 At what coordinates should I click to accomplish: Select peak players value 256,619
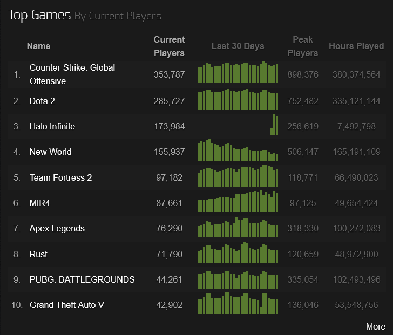click(303, 126)
